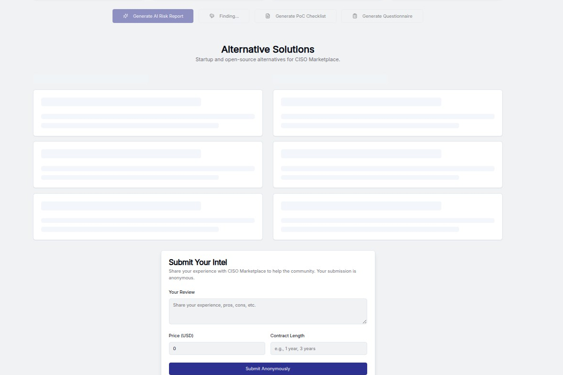Image resolution: width=563 pixels, height=375 pixels.
Task: Click the bottom-right loading alternative card
Action: click(387, 217)
